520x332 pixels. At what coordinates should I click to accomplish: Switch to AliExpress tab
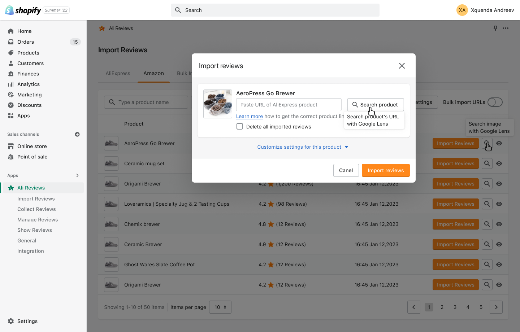[x=118, y=73]
